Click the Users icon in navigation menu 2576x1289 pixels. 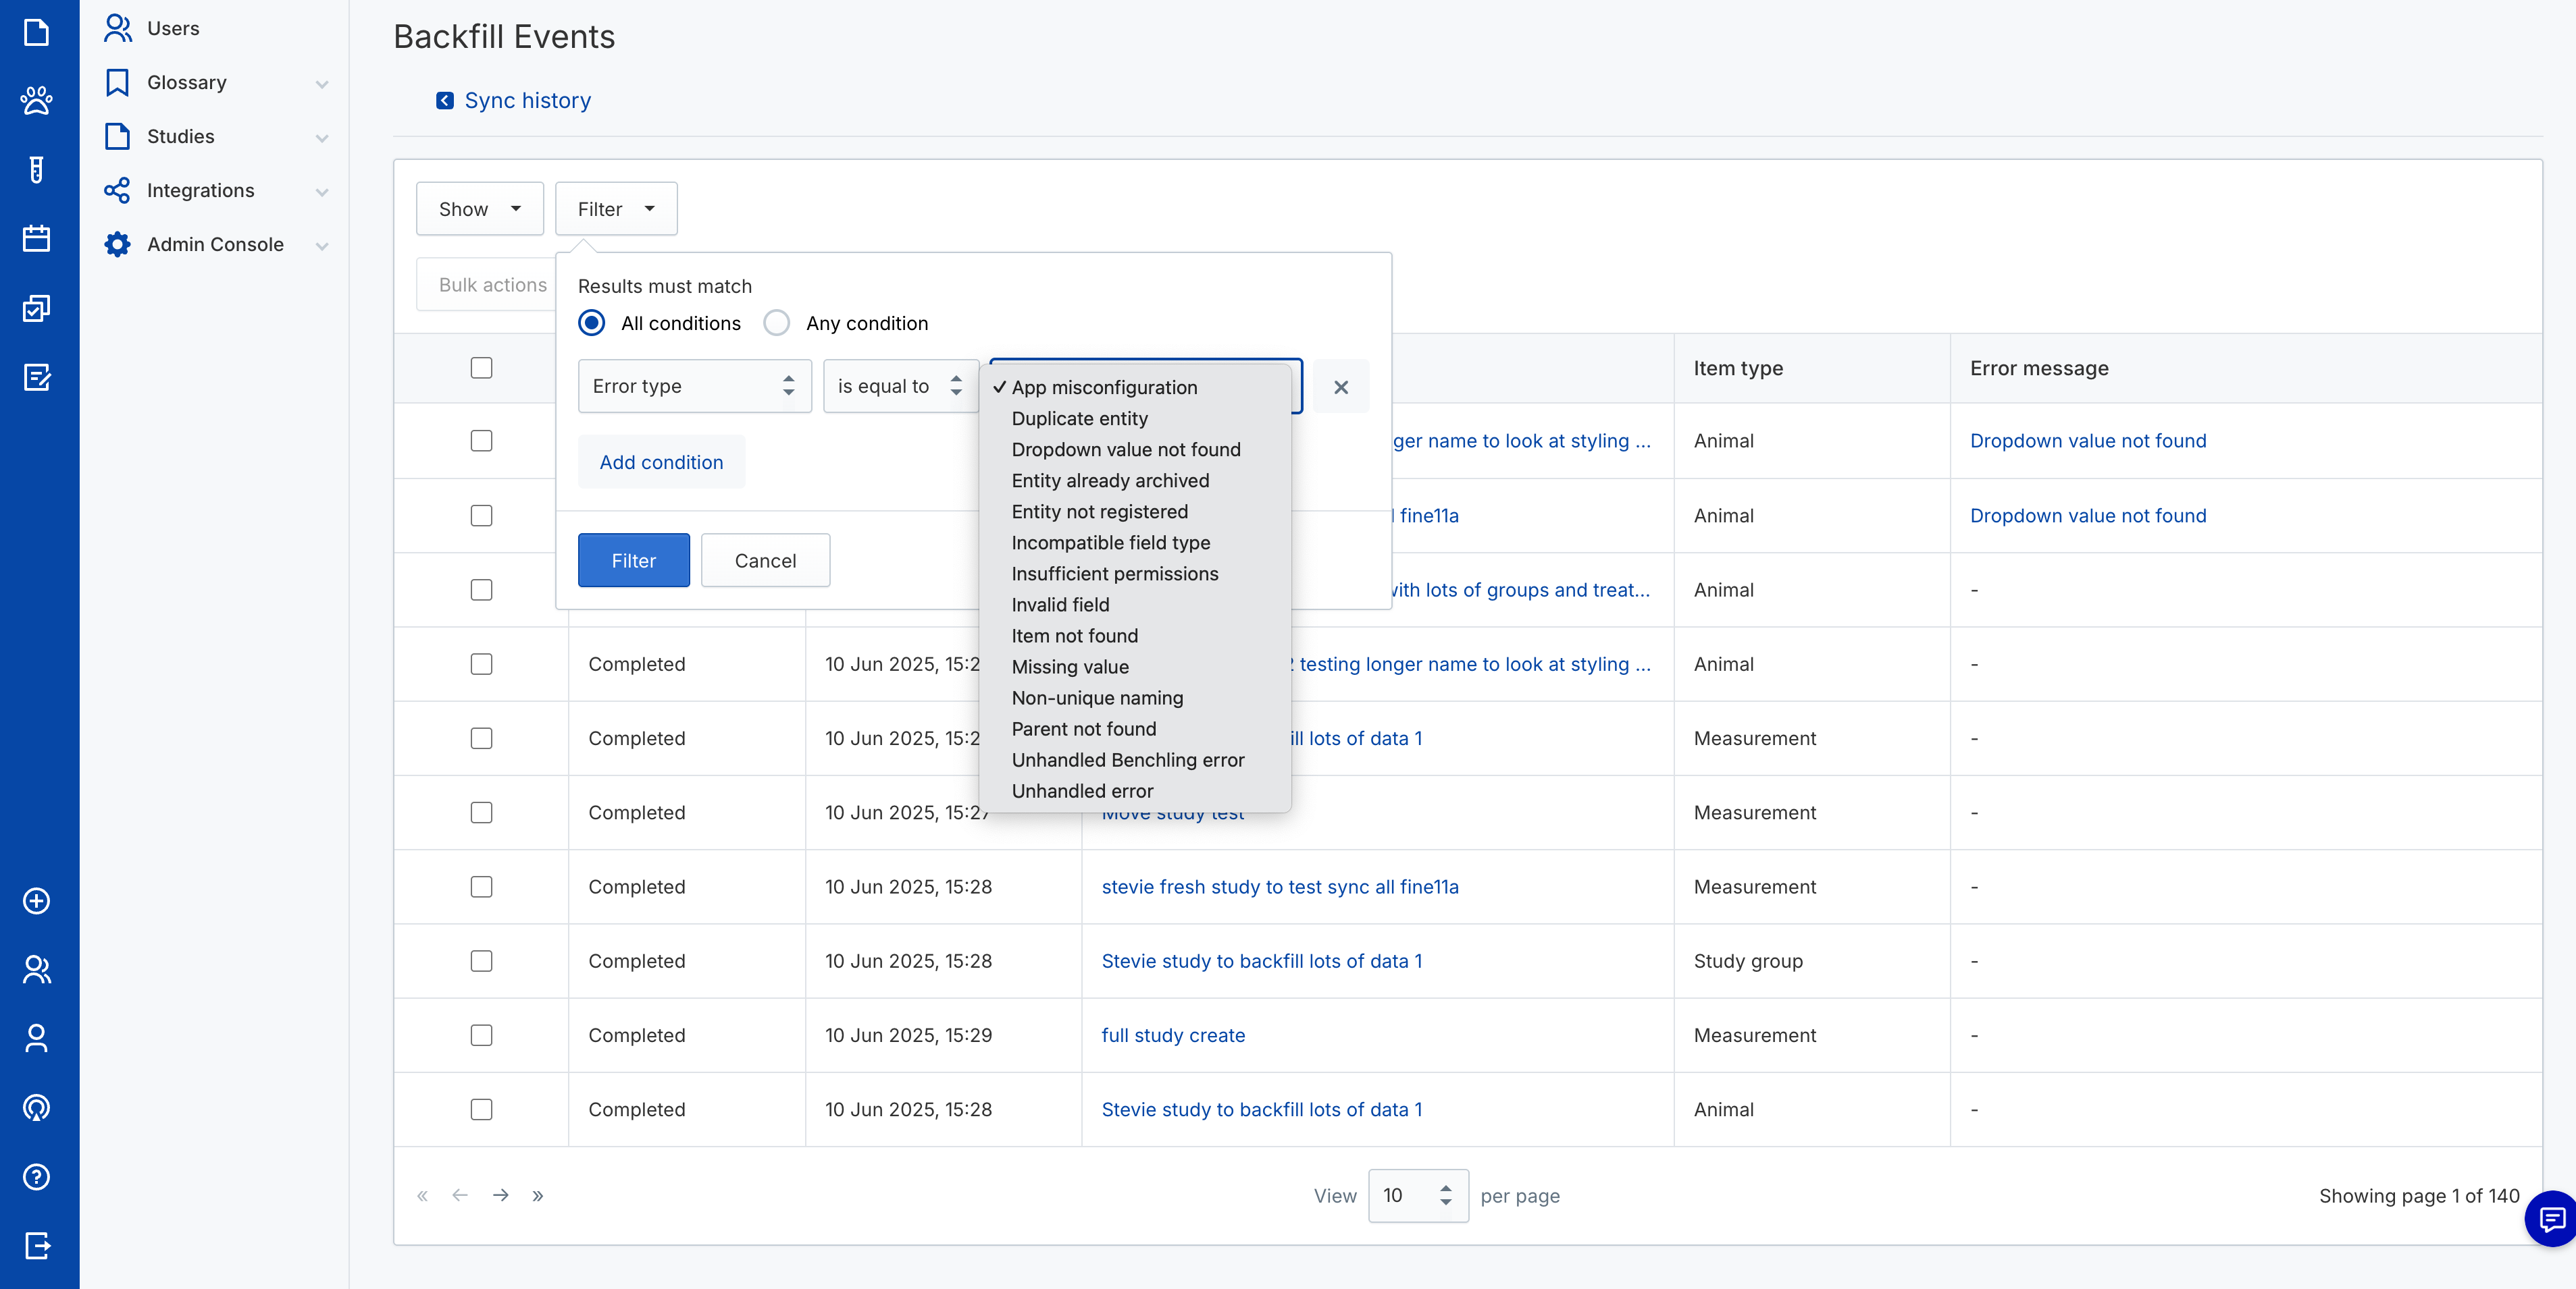(117, 28)
